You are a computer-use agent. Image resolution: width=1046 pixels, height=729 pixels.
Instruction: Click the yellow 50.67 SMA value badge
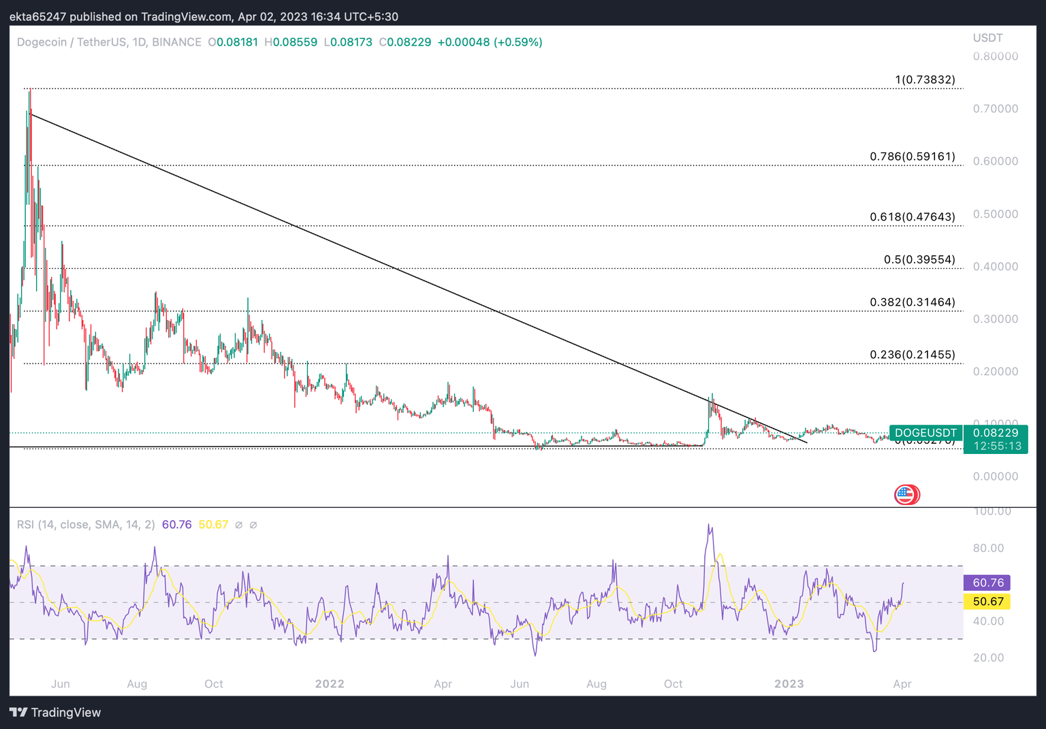(x=985, y=602)
